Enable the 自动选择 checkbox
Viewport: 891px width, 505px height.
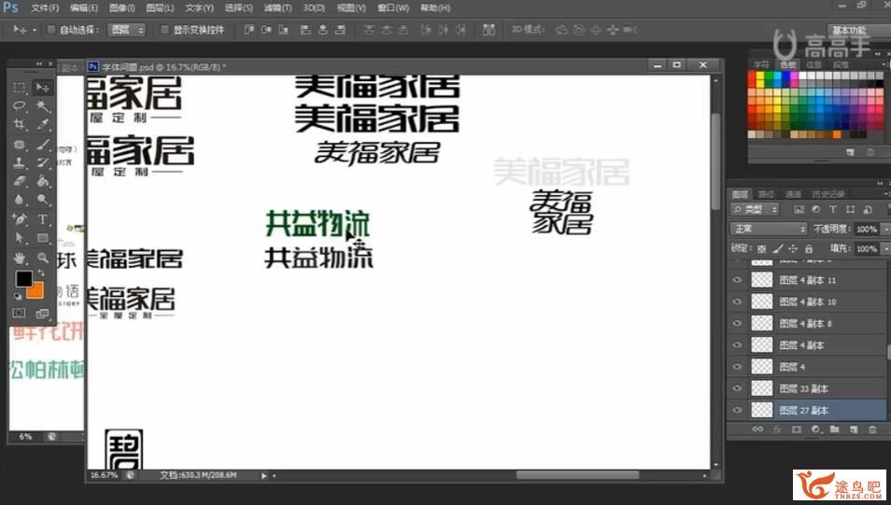51,30
